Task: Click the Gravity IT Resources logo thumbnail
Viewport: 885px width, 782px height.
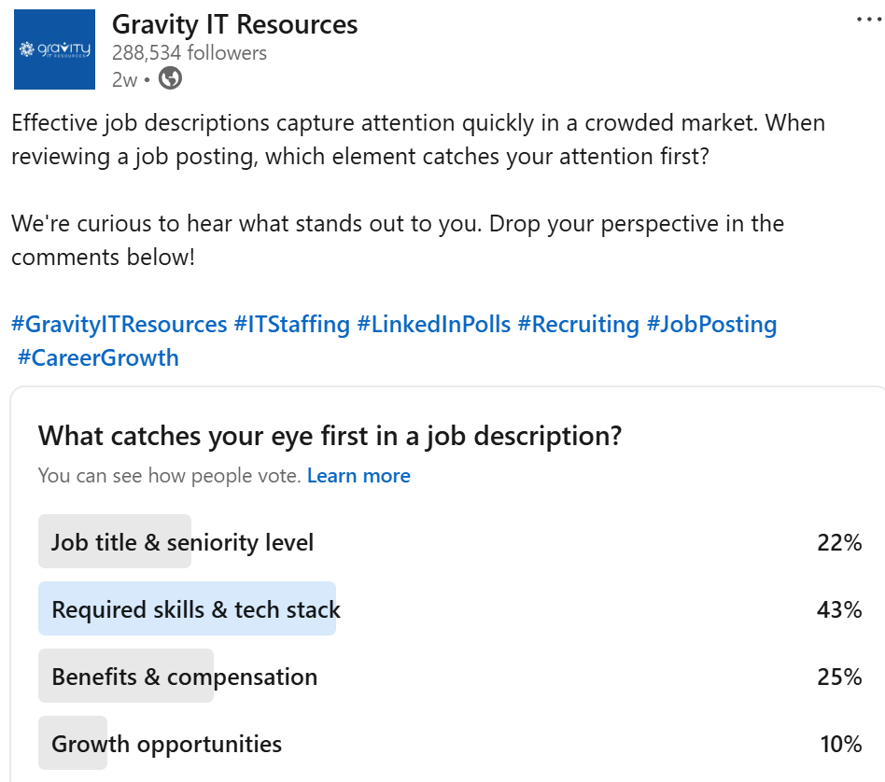Action: [55, 49]
